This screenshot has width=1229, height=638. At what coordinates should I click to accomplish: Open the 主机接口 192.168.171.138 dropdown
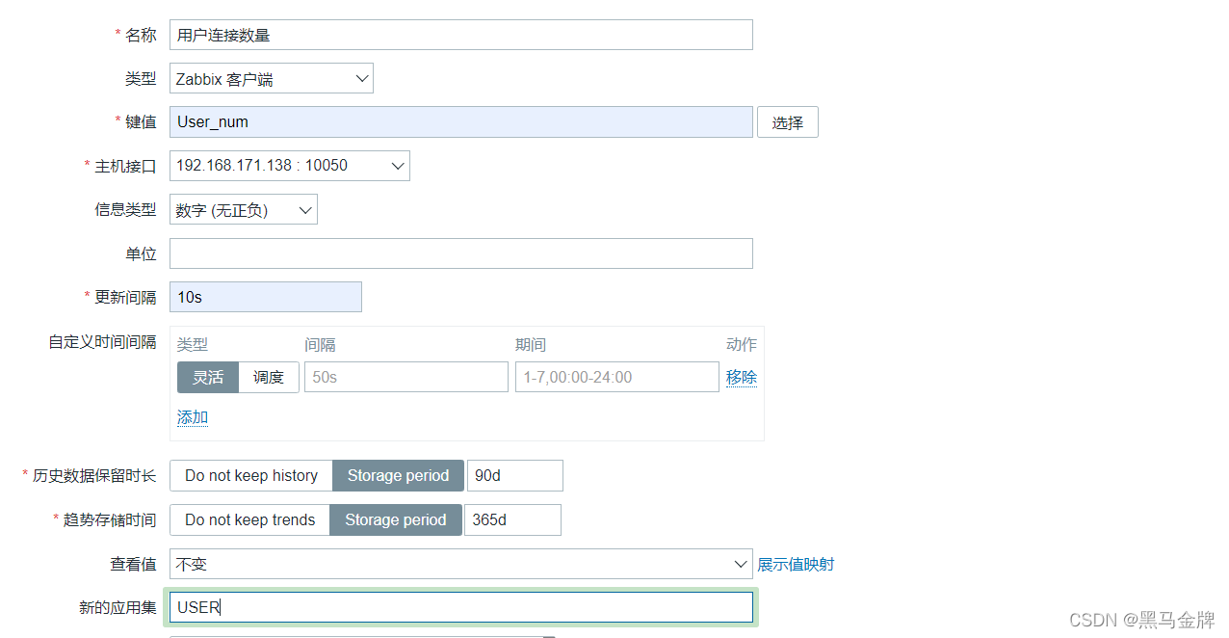289,166
